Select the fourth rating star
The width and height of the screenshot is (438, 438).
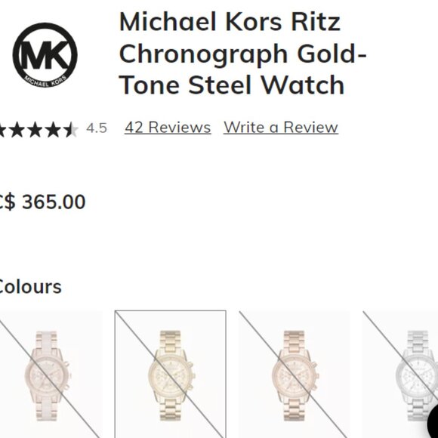coord(54,130)
